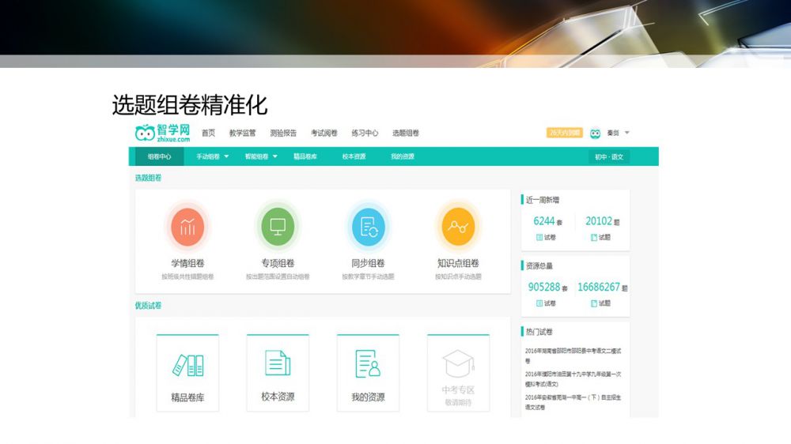Click the 中考专区 graduation cap icon
This screenshot has height=444, width=791.
pos(458,365)
